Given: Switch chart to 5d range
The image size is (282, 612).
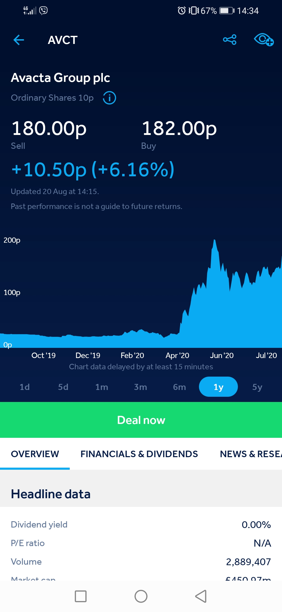Looking at the screenshot, I should click(63, 387).
